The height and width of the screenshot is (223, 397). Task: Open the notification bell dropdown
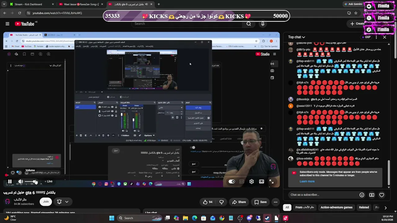point(63,202)
